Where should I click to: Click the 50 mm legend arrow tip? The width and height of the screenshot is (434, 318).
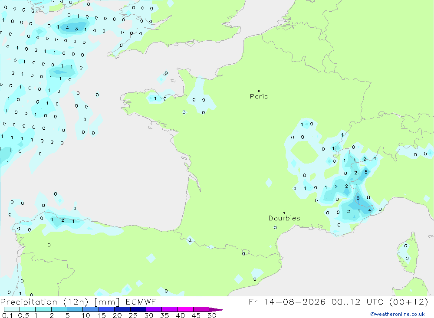point(217,310)
